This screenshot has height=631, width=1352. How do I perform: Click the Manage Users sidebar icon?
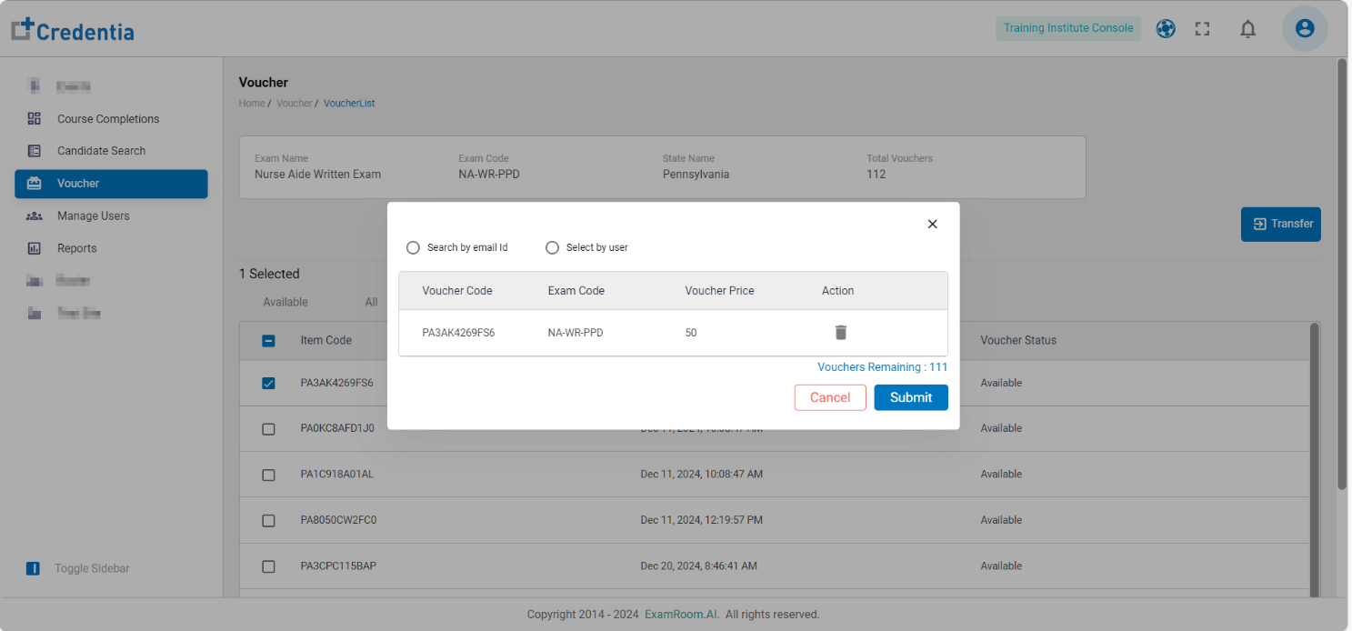(x=35, y=216)
